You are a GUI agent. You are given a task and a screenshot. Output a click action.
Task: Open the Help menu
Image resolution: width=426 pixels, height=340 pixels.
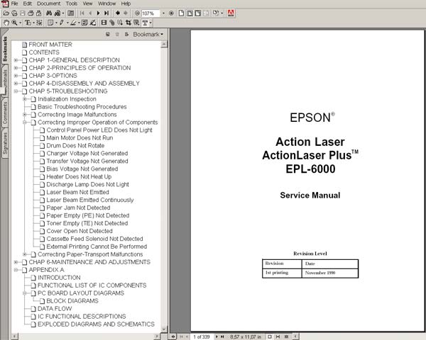pyautogui.click(x=126, y=4)
